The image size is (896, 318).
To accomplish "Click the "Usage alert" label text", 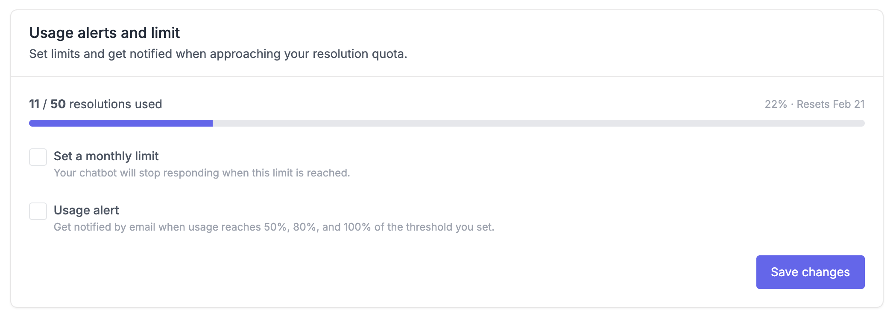I will pyautogui.click(x=86, y=210).
